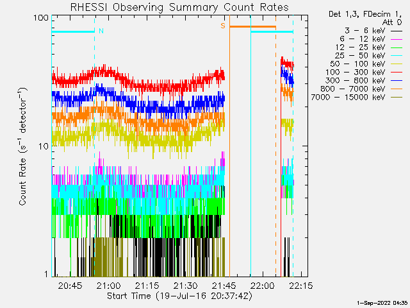Click the 'Det 1,3, FDecim 1,' header text
This screenshot has height=308, width=410.
[x=365, y=14]
